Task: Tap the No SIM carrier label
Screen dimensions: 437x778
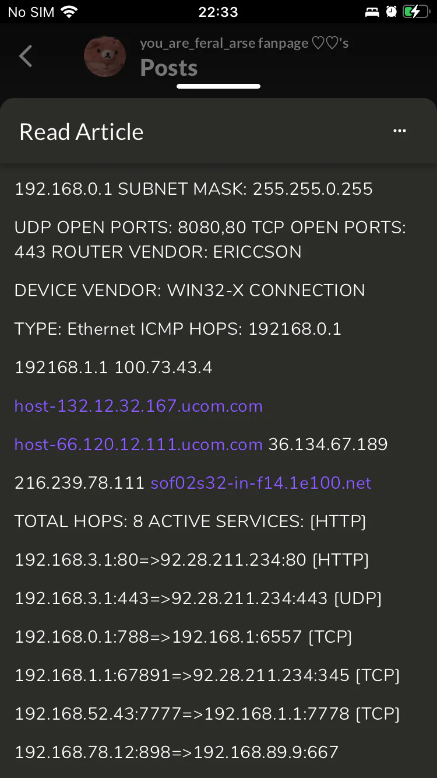Action: [x=30, y=12]
